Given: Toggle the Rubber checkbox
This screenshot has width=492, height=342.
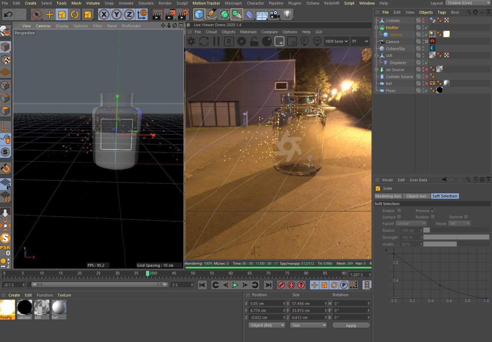Looking at the screenshot, I should (x=433, y=217).
